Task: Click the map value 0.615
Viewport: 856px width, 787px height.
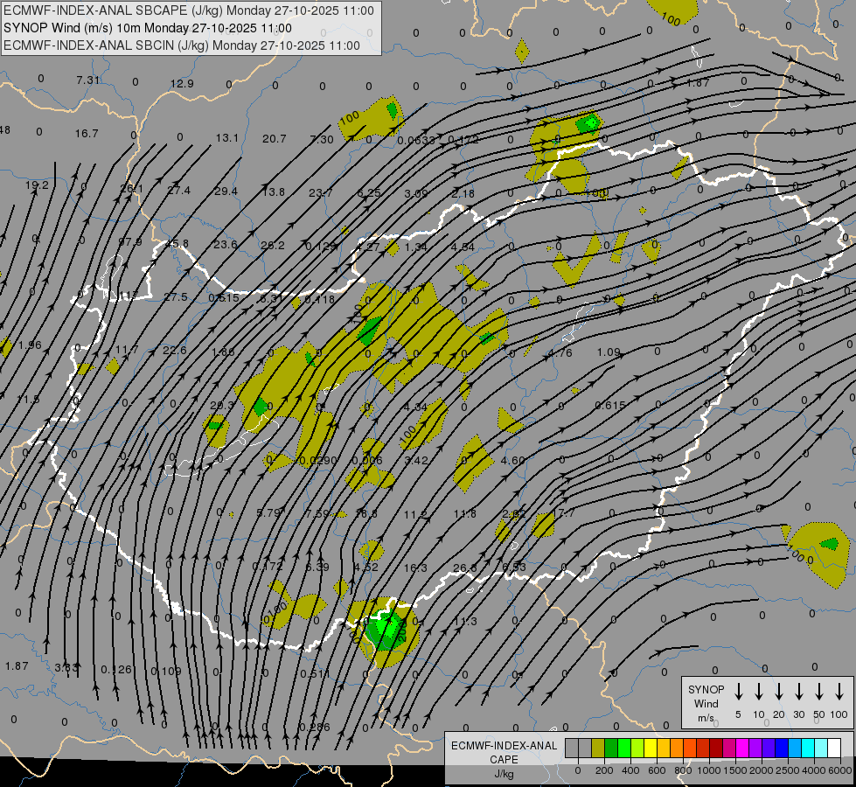Action: coord(609,405)
